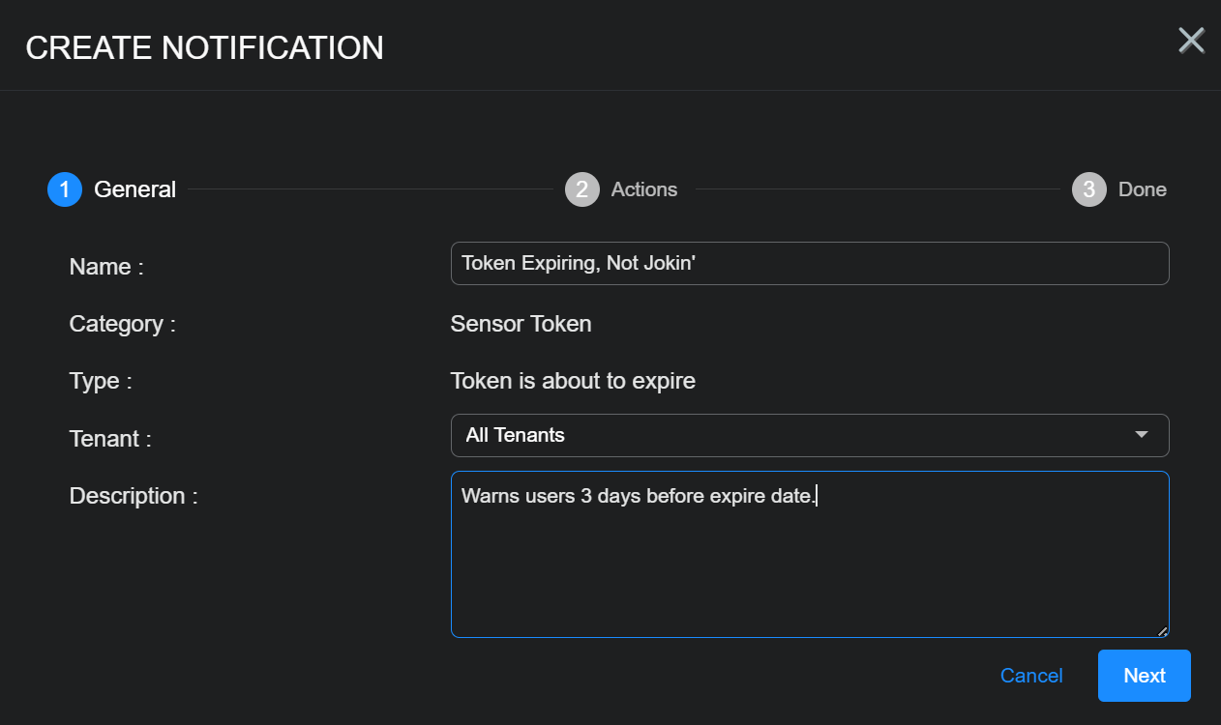Click the step 1 circle icon
This screenshot has width=1221, height=725.
tap(65, 189)
